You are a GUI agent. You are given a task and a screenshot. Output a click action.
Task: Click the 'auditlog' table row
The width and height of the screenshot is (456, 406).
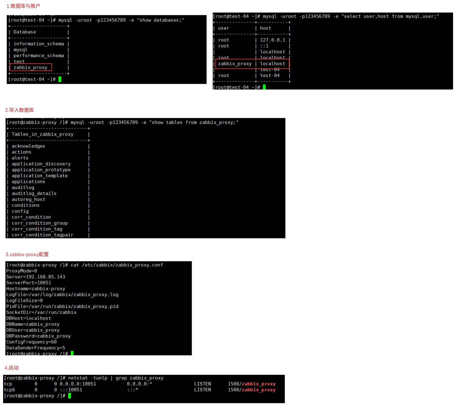coord(23,188)
